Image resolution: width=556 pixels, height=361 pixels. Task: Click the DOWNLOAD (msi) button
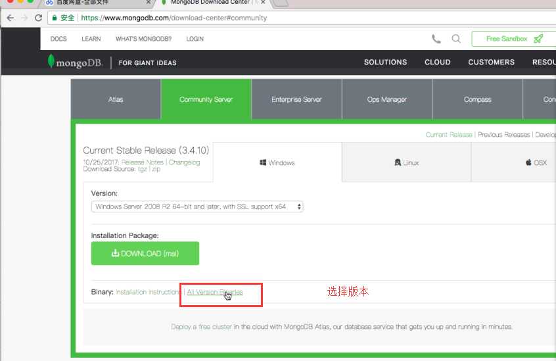point(145,253)
